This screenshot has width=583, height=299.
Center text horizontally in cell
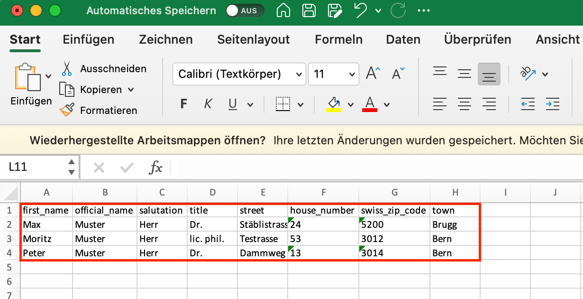tap(464, 103)
